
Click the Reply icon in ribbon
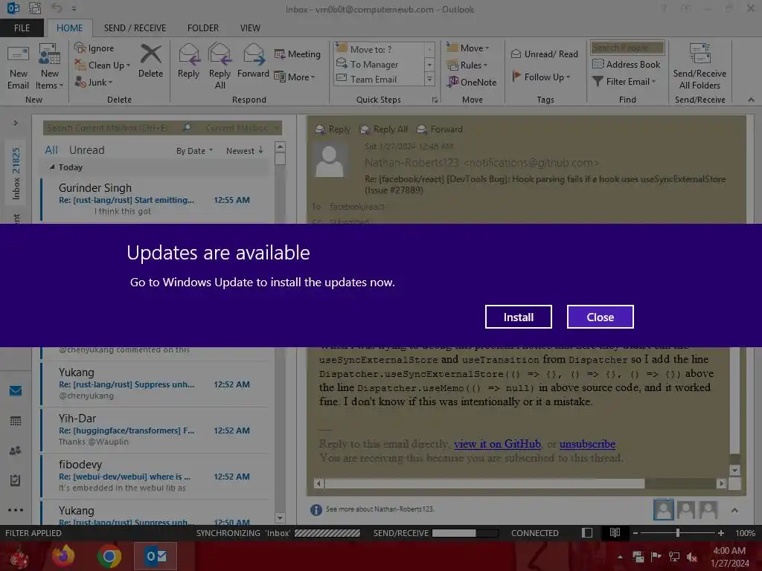click(188, 54)
